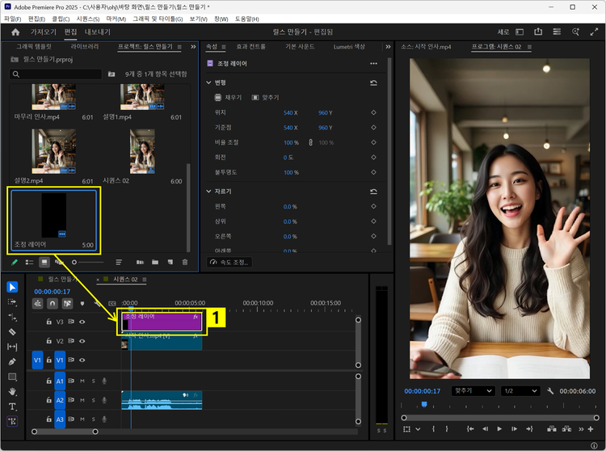Delete the item with the project trash icon
The image size is (606, 451).
(184, 262)
